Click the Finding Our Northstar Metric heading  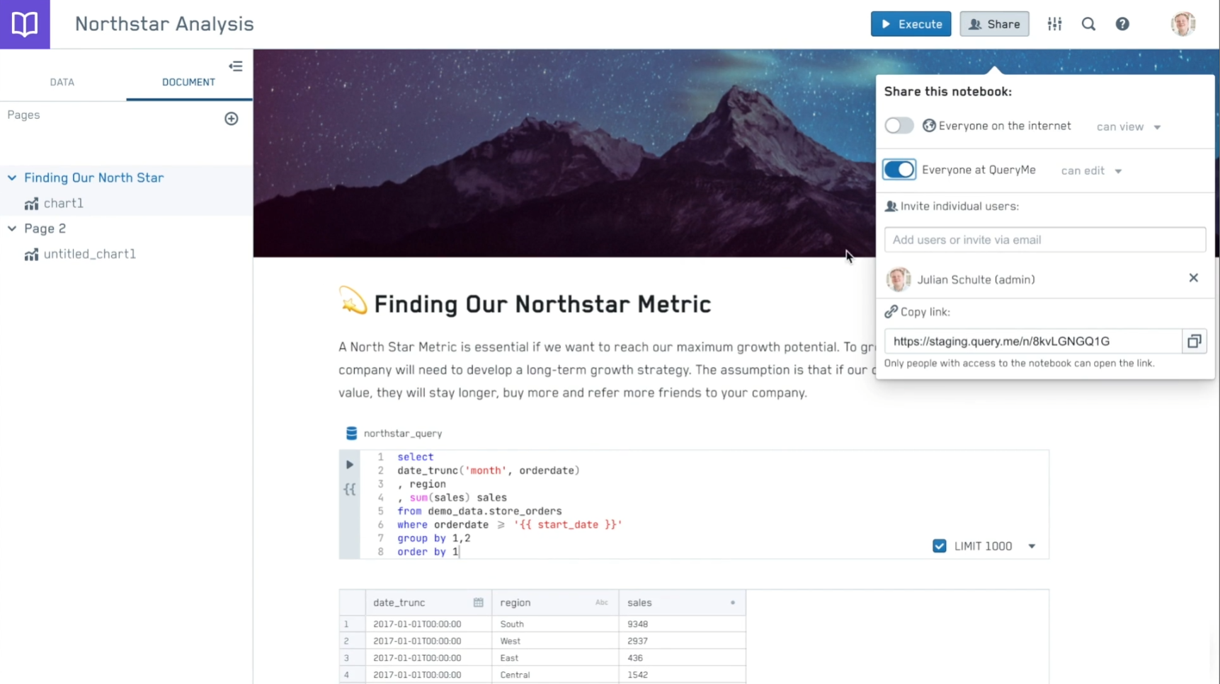[542, 304]
